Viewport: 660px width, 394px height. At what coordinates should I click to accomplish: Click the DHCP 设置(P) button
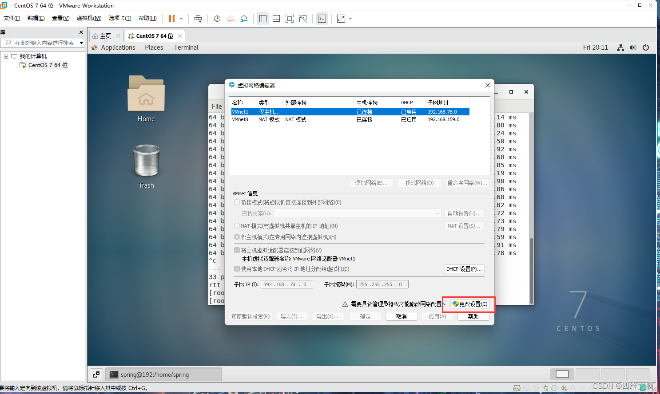464,269
